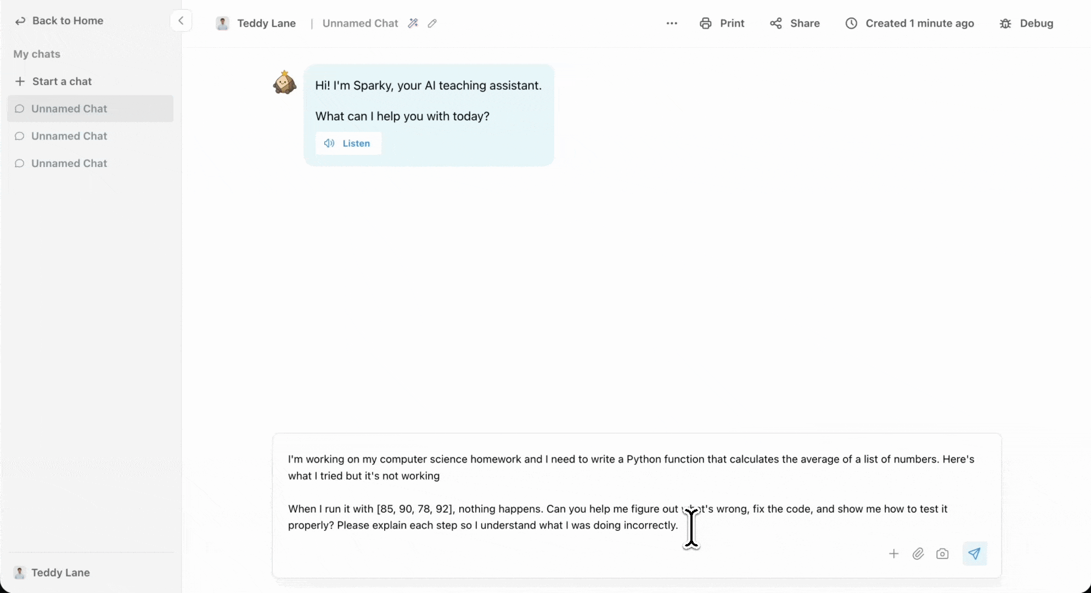
Task: Open the three-dots more options menu
Action: 672,23
